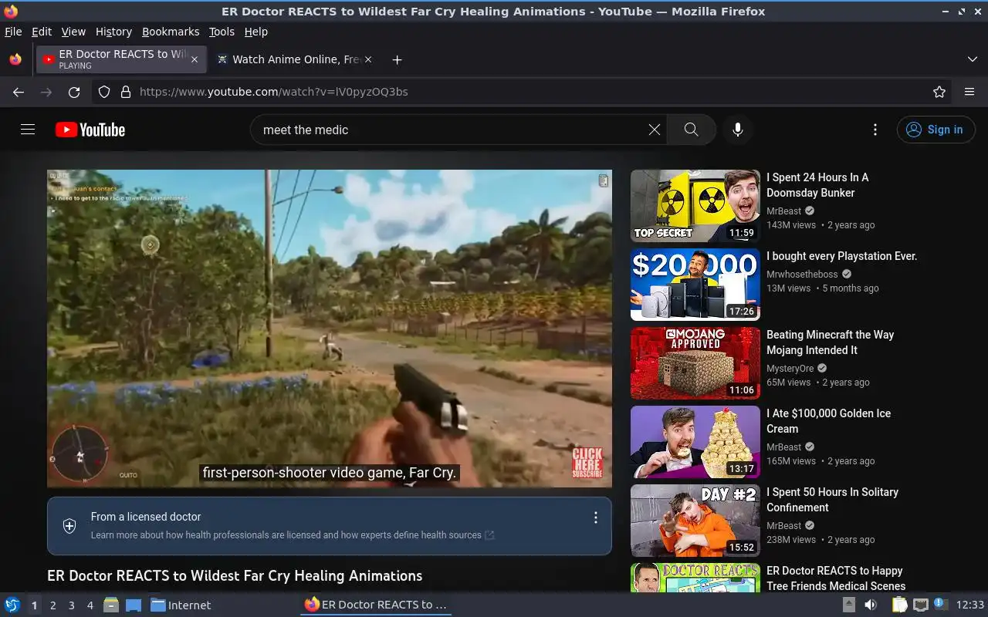Go back with browser back arrow
988x617 pixels.
[x=19, y=92]
